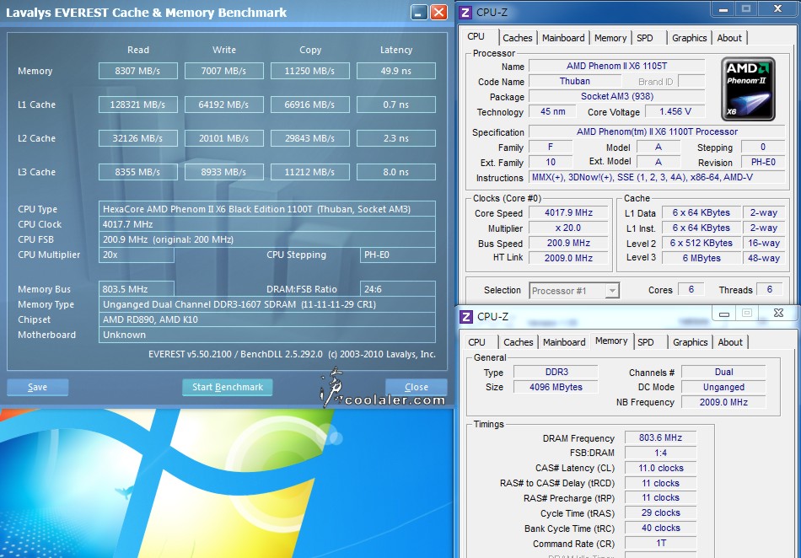Open Caches tab in CPU-Z timings window
The height and width of the screenshot is (558, 801).
click(x=518, y=342)
